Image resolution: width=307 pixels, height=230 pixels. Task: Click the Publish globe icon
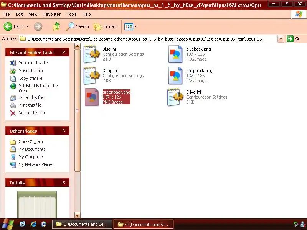coord(13,86)
